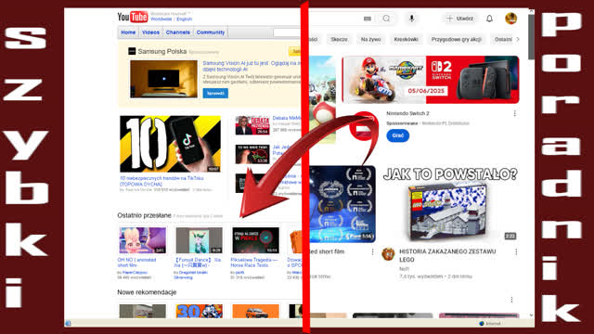
Task: Activate voice search microphone icon
Action: point(411,19)
